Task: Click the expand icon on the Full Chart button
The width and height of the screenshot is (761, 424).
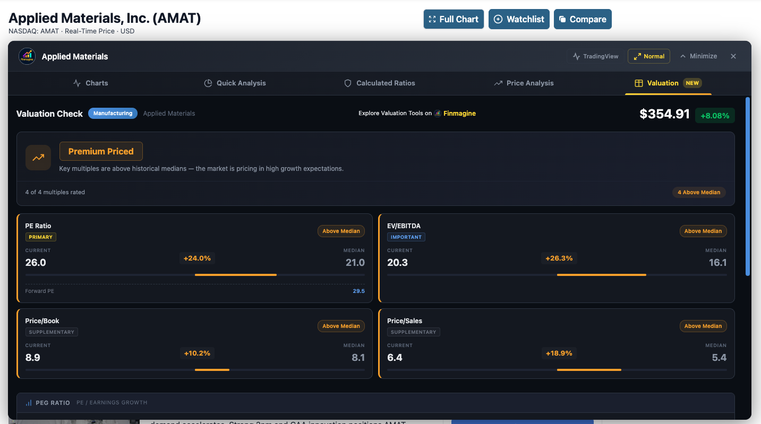Action: point(432,19)
